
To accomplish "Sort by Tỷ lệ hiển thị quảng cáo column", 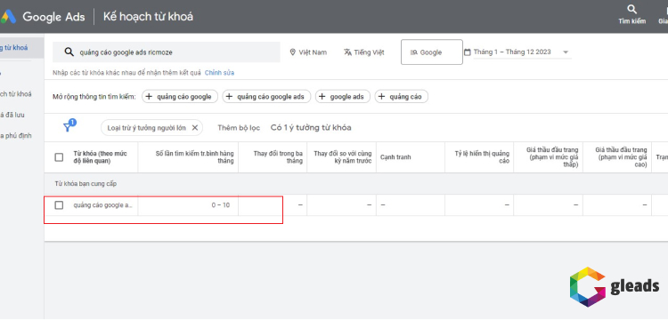I will (x=482, y=157).
